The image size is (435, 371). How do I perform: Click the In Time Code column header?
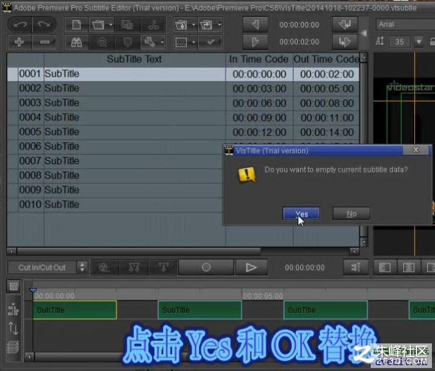click(x=259, y=59)
